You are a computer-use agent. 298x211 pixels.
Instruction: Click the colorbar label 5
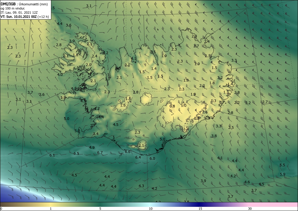coord(100,209)
